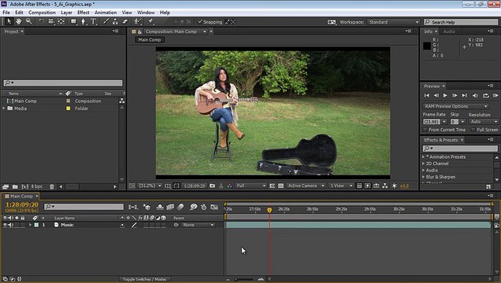Open viewer magnification dropdown
501x283 pixels.
[150, 186]
